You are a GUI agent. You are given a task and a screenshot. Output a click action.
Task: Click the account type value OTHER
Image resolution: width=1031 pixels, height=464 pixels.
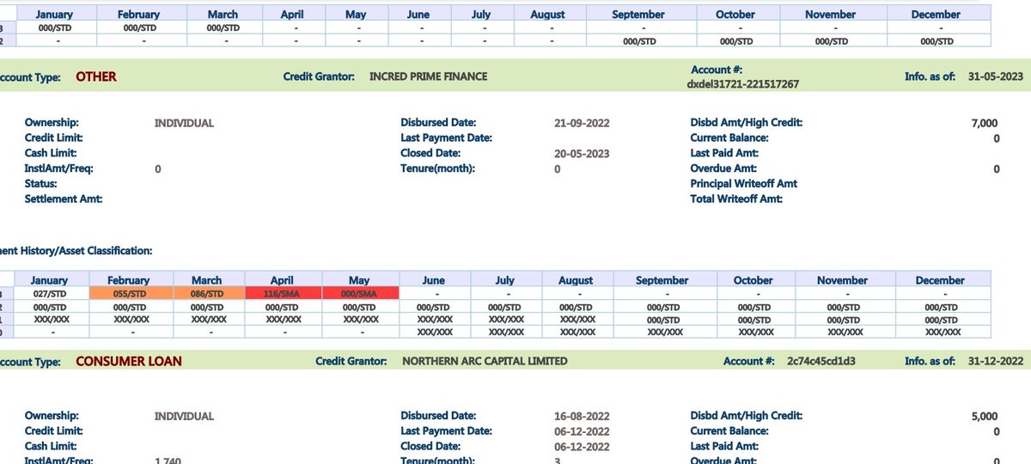(x=96, y=76)
